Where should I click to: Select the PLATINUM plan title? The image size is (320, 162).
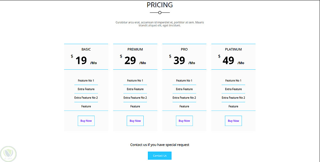click(233, 49)
